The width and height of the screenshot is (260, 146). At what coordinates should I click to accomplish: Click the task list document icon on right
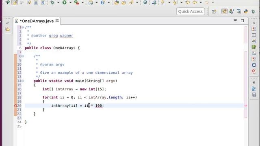pos(253,95)
